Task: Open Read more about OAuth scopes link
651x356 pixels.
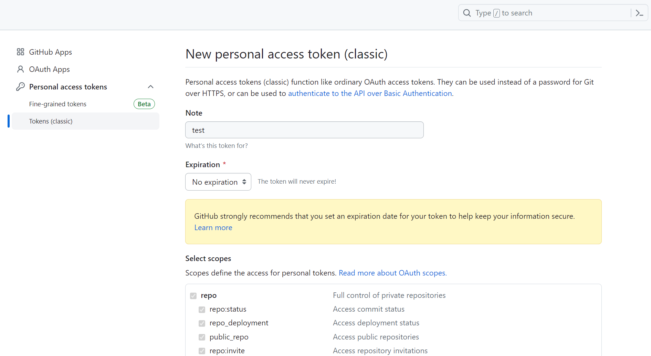Action: click(392, 273)
